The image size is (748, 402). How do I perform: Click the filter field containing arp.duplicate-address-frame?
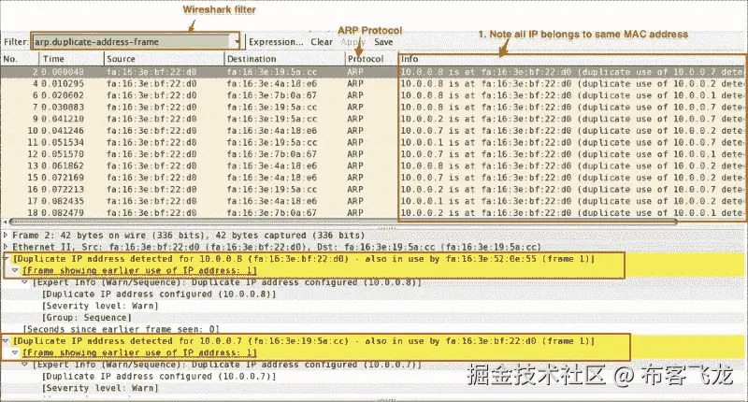point(133,41)
